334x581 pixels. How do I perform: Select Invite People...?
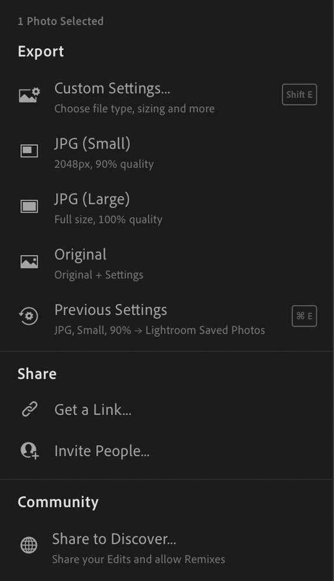[167, 451]
